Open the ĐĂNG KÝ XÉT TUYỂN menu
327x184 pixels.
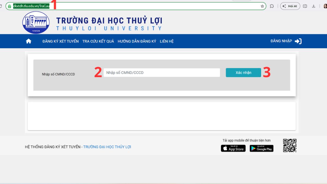(x=60, y=41)
